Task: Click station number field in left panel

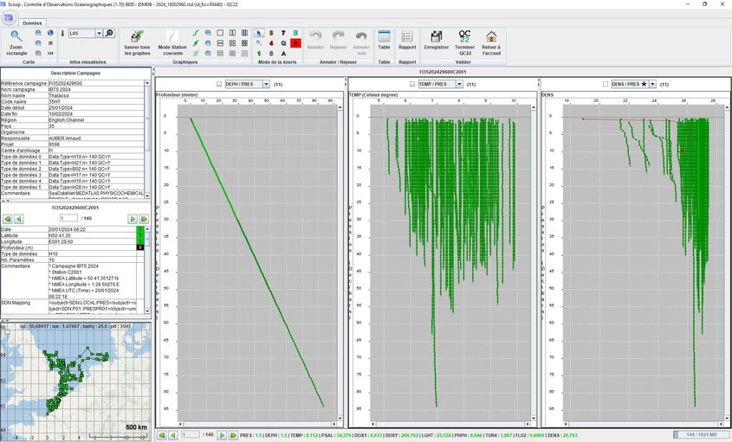Action: coord(68,218)
